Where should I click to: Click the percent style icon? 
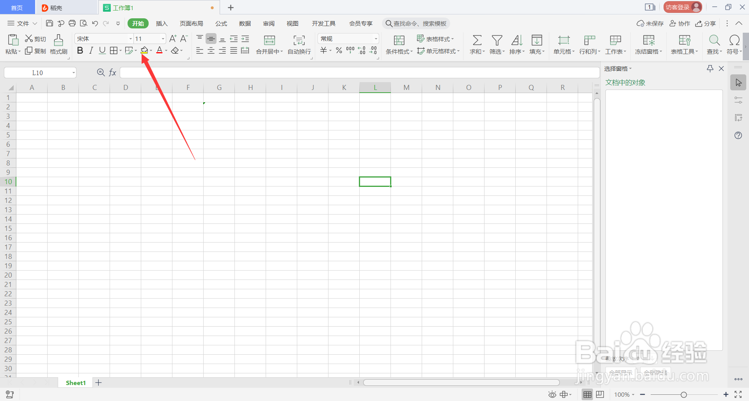tap(339, 50)
